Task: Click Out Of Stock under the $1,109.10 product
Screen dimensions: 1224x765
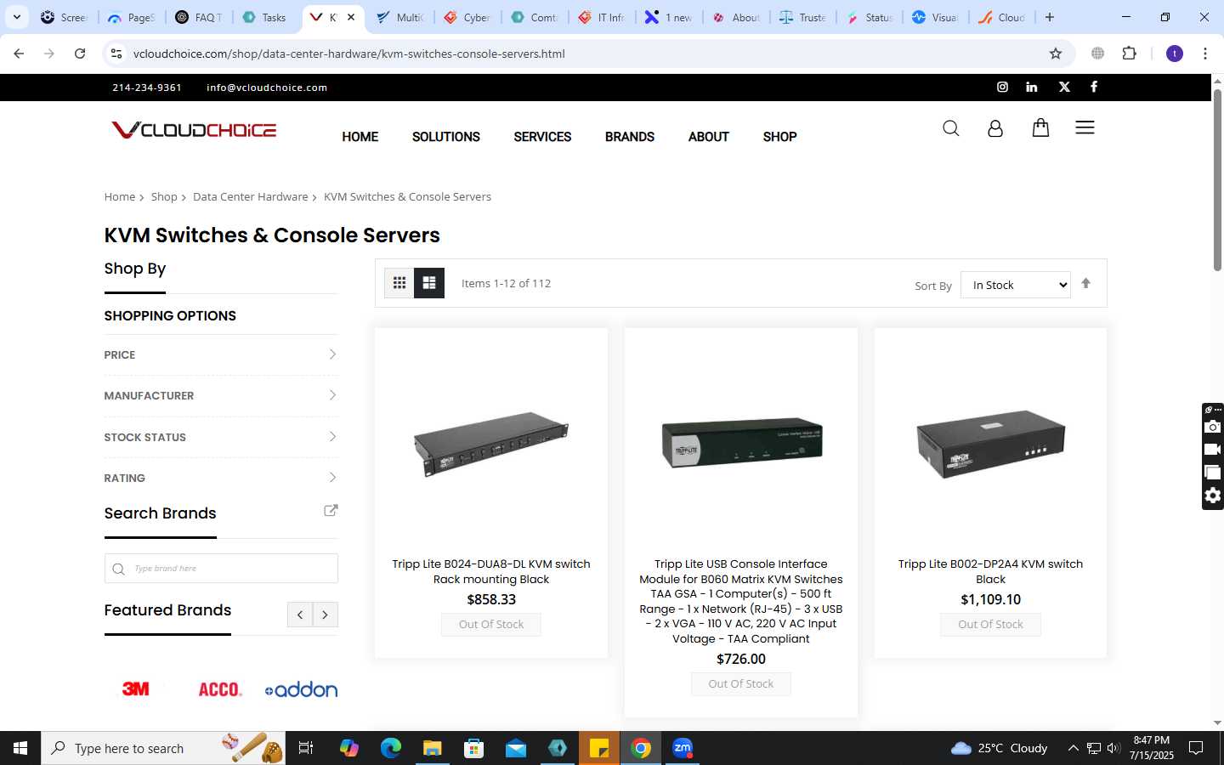Action: 990,625
